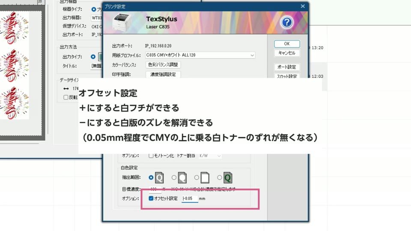The height and width of the screenshot is (231, 411).
Task: Click the top firework design preview thumbnail
Action: pyautogui.click(x=15, y=28)
